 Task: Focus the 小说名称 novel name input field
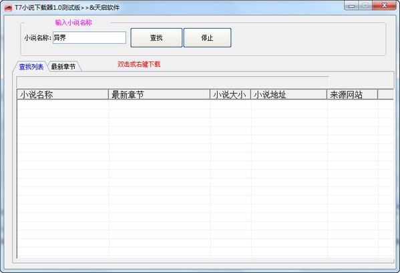(89, 38)
